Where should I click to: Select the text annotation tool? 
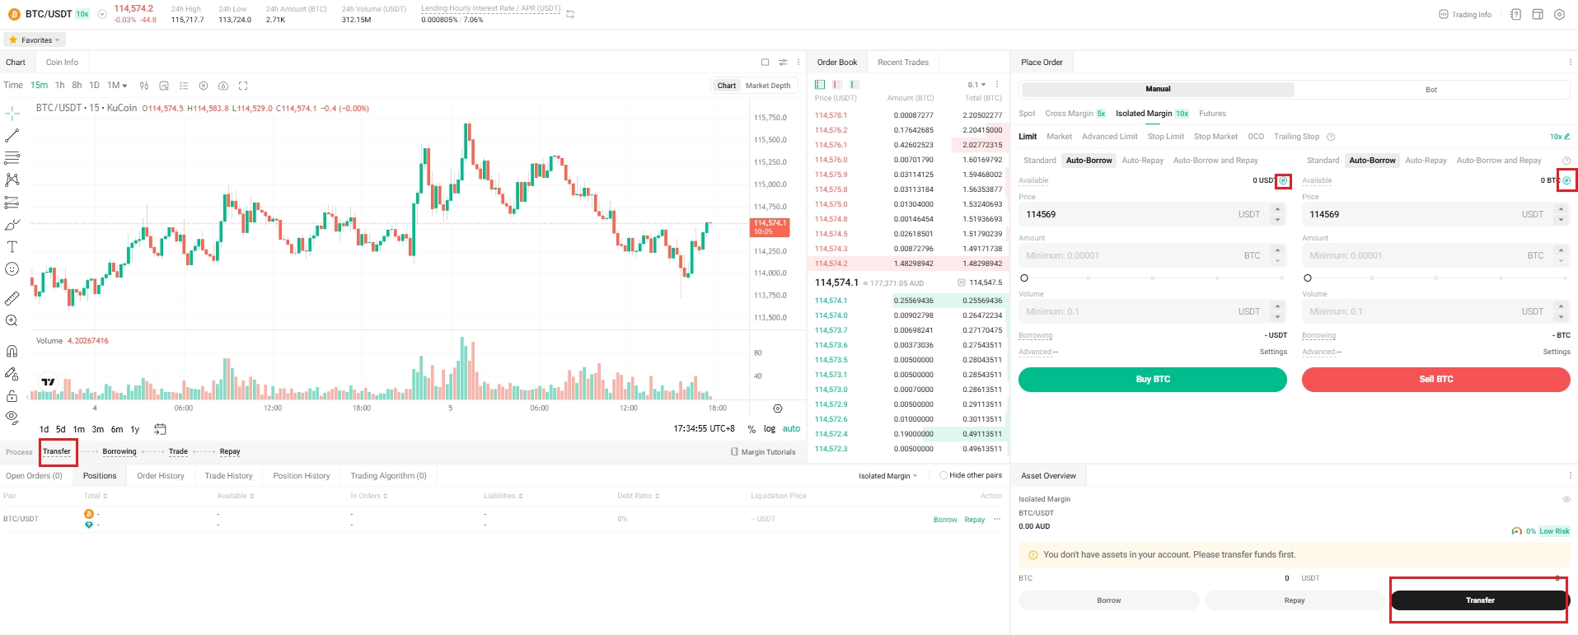tap(12, 247)
